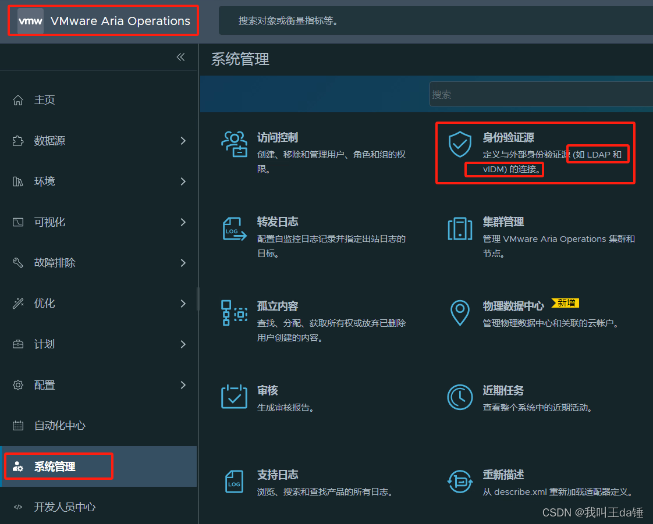Click the briefcase icon beside 计划

pos(18,344)
